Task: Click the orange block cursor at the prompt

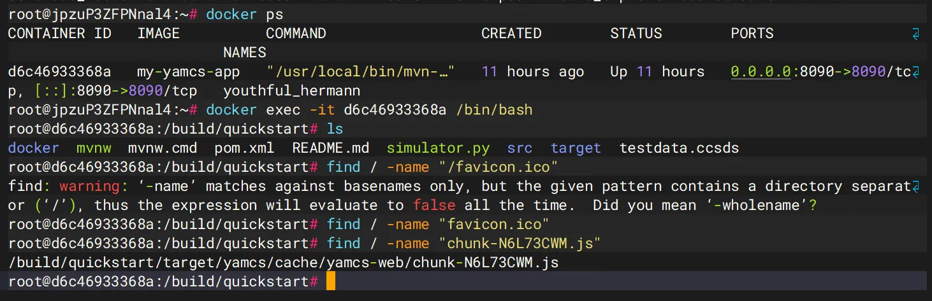Action: point(330,282)
